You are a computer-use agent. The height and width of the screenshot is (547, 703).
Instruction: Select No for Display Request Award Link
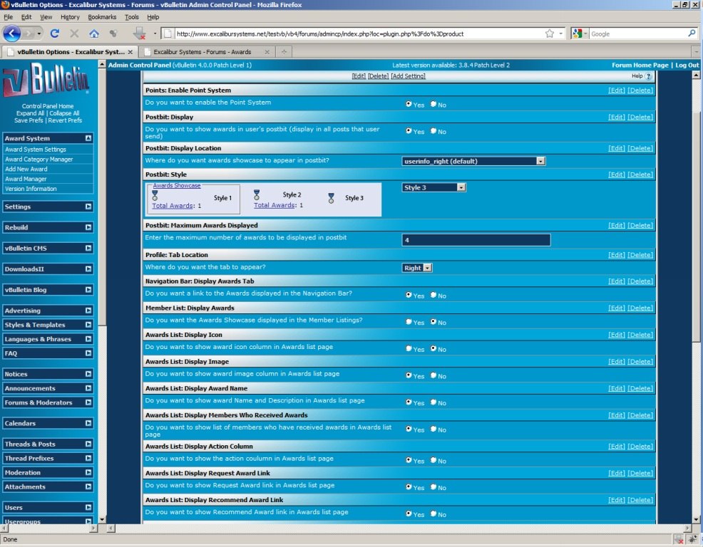[433, 487]
